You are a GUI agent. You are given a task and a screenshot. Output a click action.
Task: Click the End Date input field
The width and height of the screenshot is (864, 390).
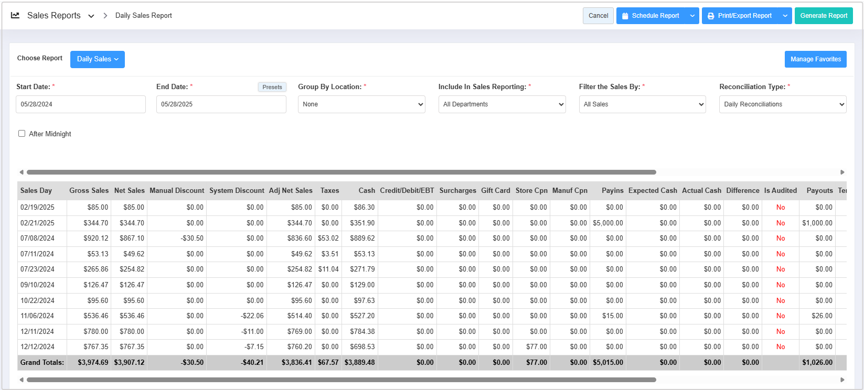click(x=221, y=104)
